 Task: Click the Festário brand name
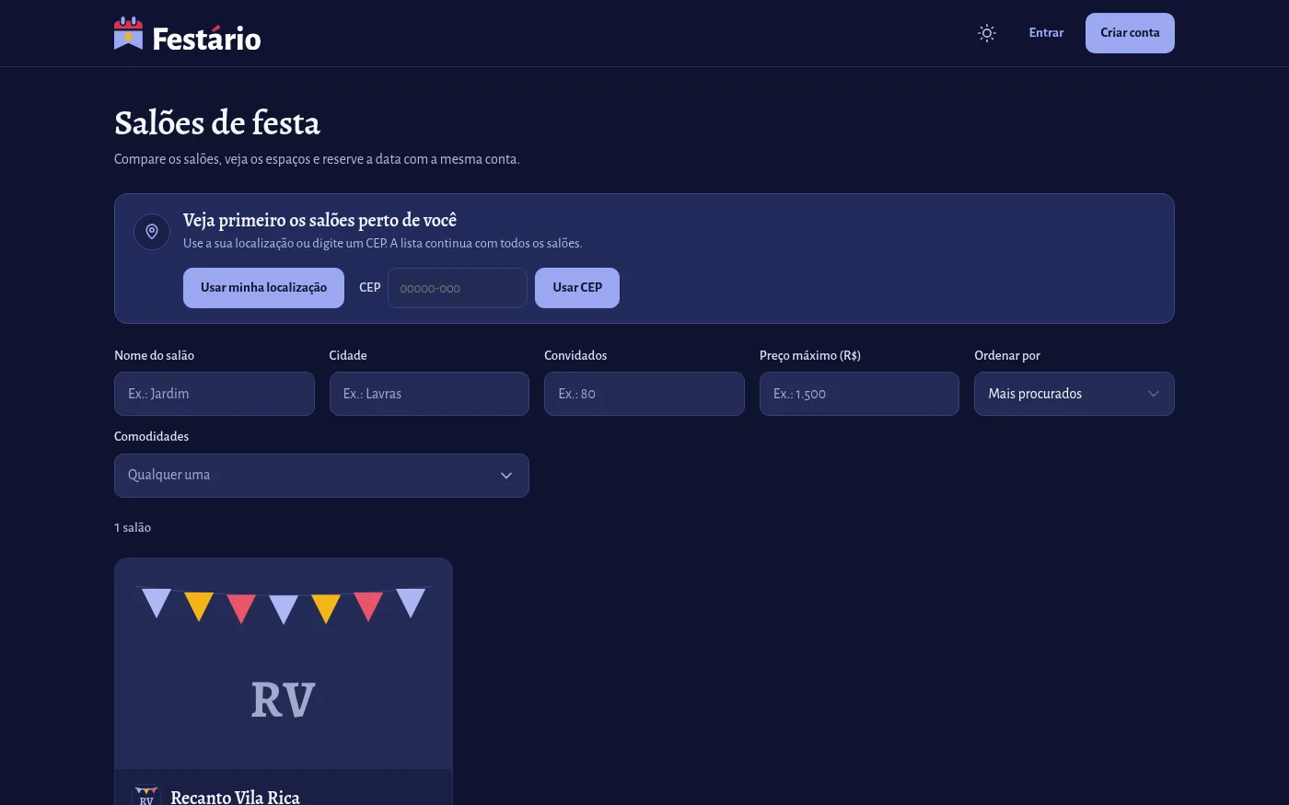point(206,39)
